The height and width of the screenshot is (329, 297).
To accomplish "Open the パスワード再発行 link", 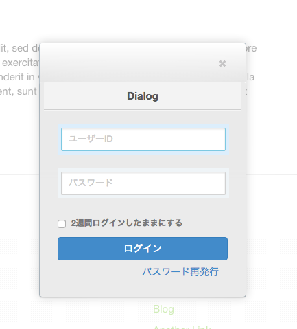I will tap(180, 272).
